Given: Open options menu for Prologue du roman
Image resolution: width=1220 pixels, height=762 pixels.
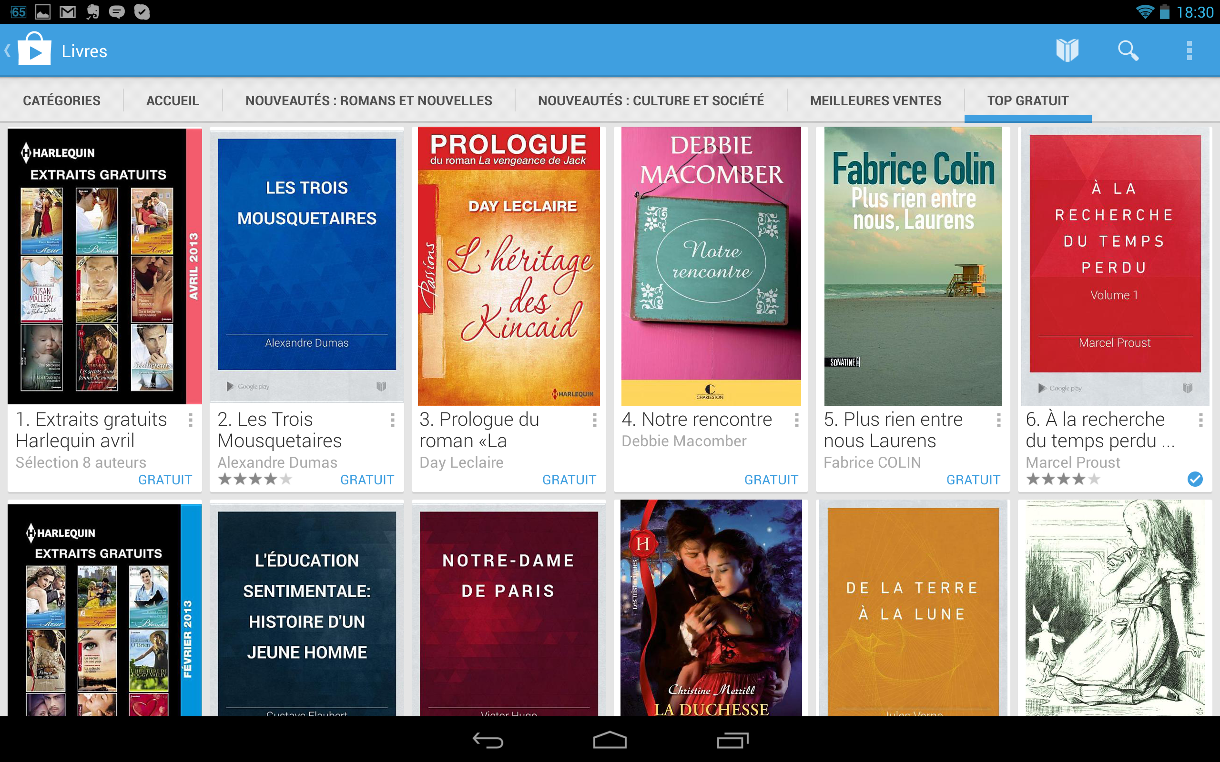Looking at the screenshot, I should (x=595, y=420).
